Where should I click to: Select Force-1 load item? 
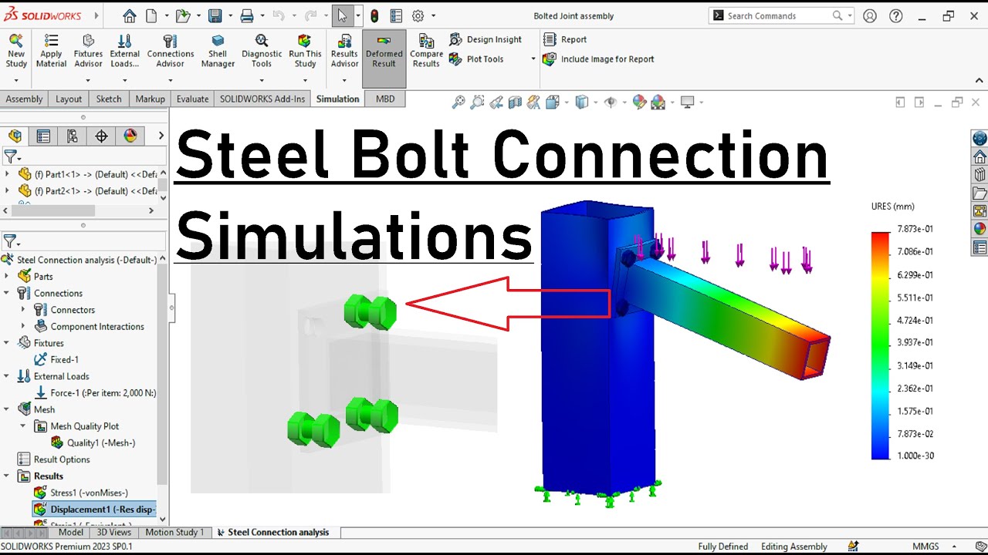click(95, 392)
